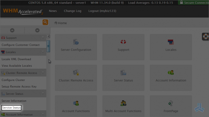This screenshot has height=117, width=209.
Task: Click the sidebar scrollbar up arrow
Action: click(48, 36)
